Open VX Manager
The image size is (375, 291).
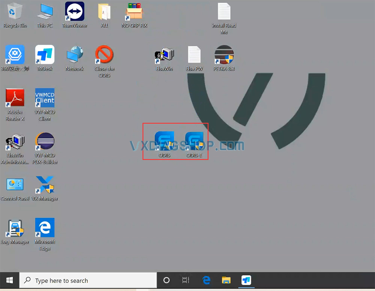point(45,187)
